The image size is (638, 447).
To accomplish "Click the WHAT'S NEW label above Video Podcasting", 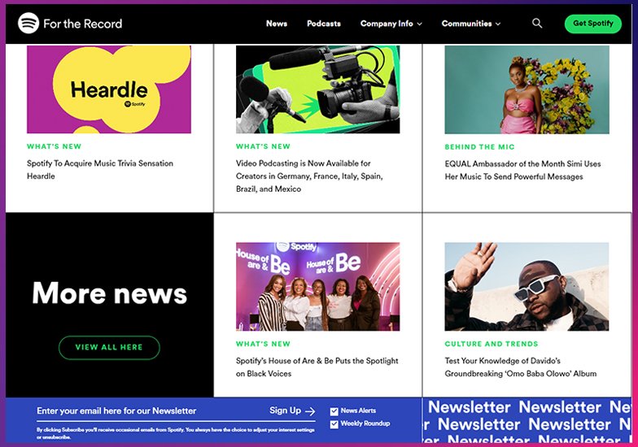I will click(x=264, y=146).
